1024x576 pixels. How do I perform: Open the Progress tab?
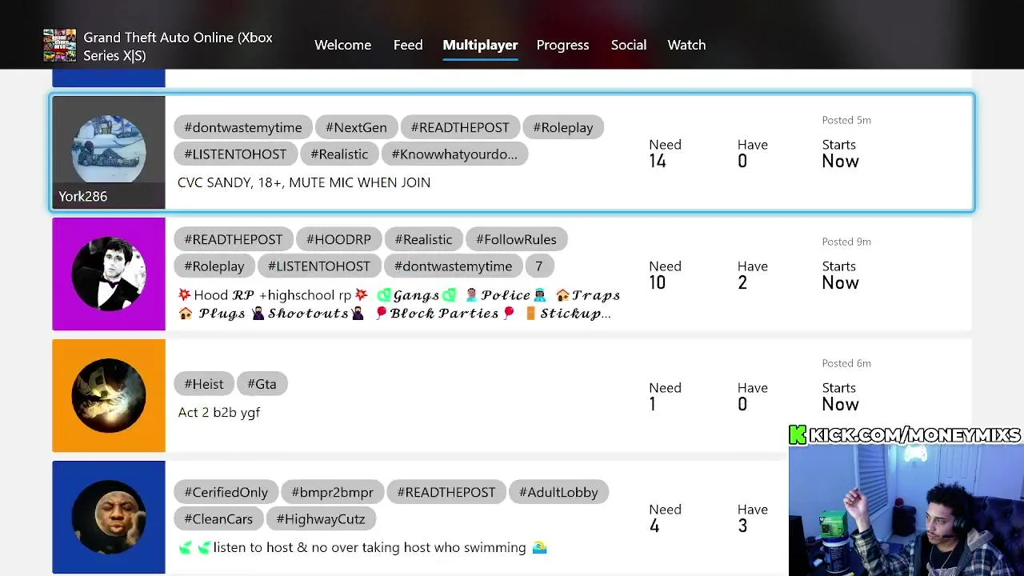tap(562, 45)
